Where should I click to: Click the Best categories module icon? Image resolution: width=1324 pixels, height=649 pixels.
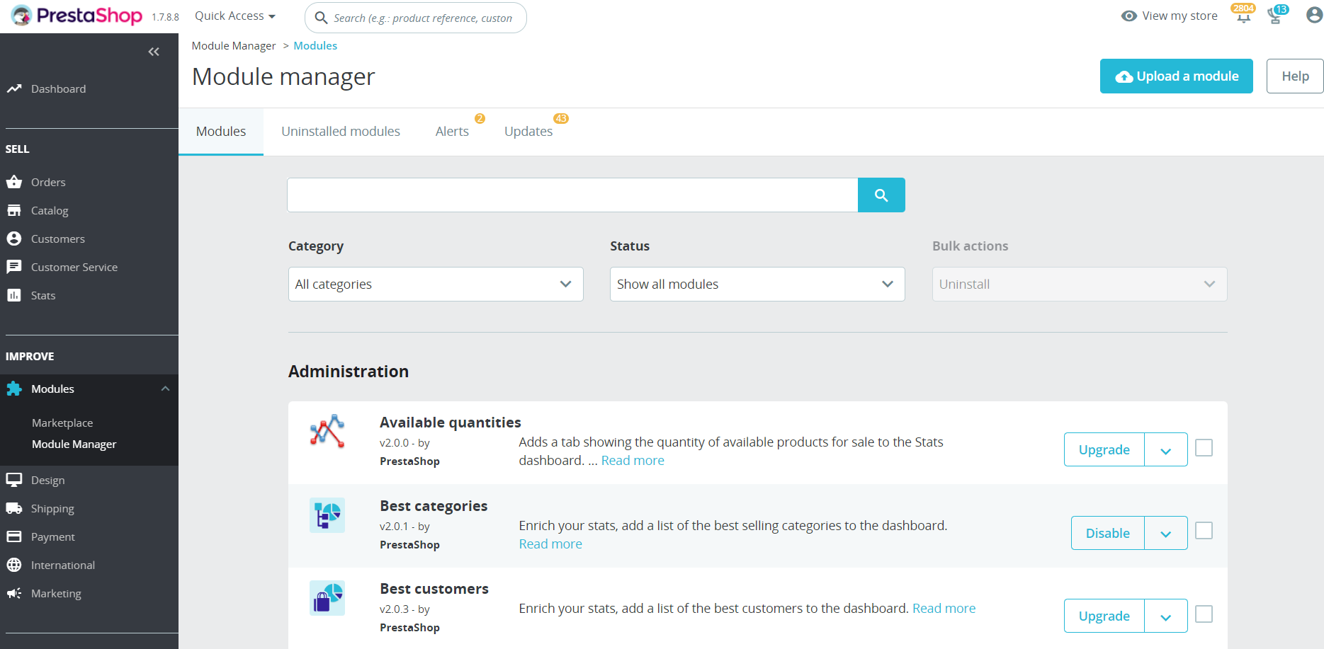pyautogui.click(x=327, y=515)
